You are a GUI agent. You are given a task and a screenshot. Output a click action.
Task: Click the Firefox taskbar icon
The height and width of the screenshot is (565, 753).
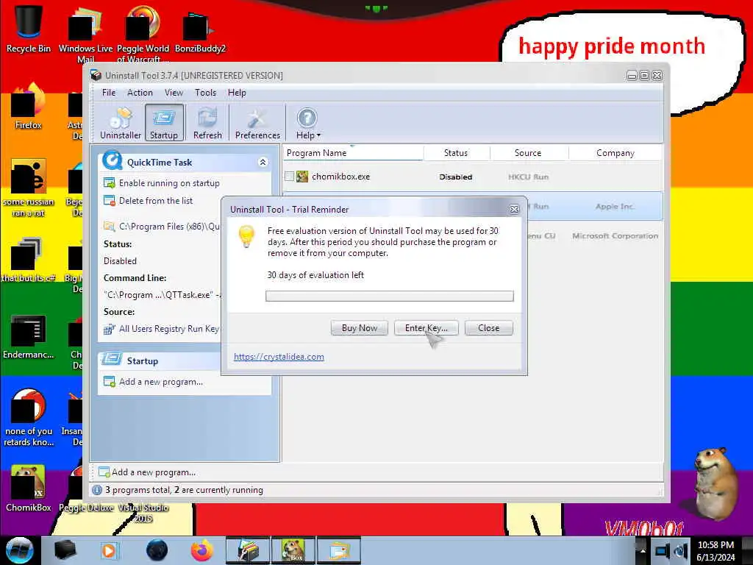tap(202, 550)
